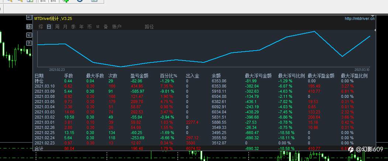Click the 297.12 deposit value

click(x=192, y=138)
